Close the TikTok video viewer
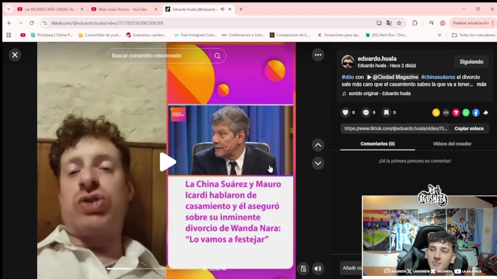This screenshot has width=497, height=279. click(x=15, y=55)
